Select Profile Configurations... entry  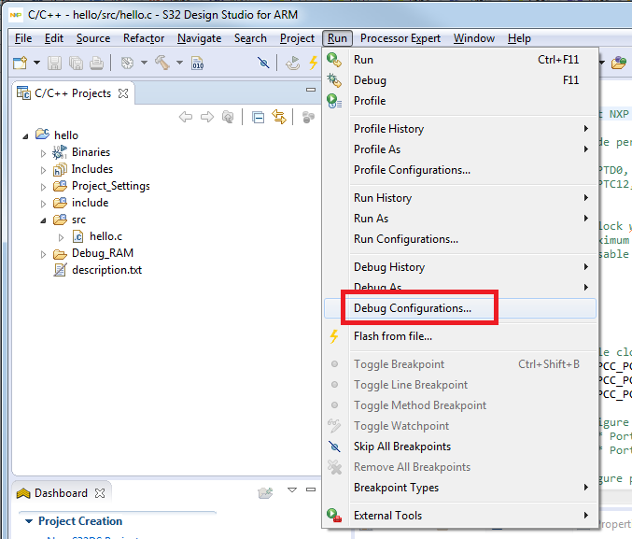(459, 170)
